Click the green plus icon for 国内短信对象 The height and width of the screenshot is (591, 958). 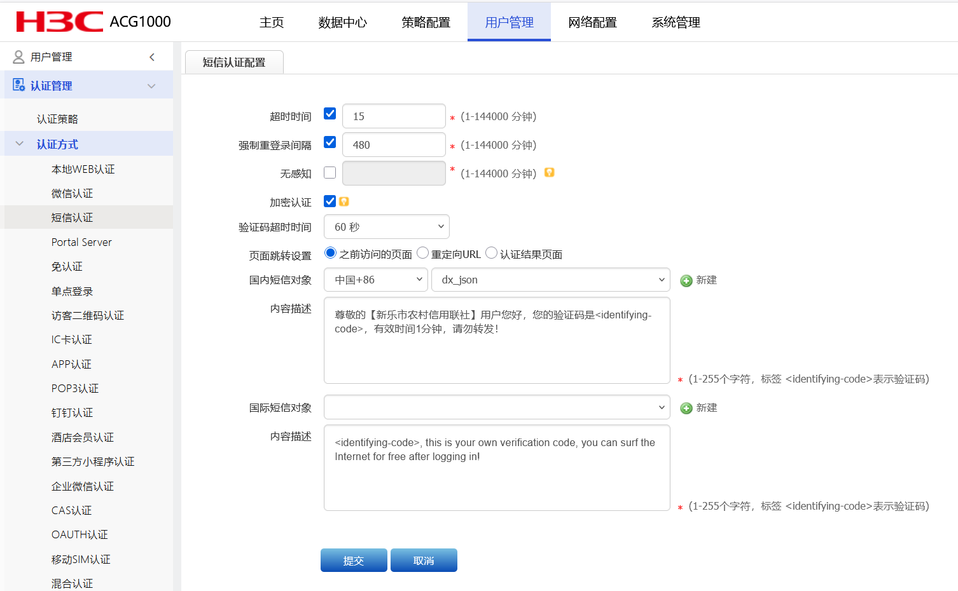(686, 281)
